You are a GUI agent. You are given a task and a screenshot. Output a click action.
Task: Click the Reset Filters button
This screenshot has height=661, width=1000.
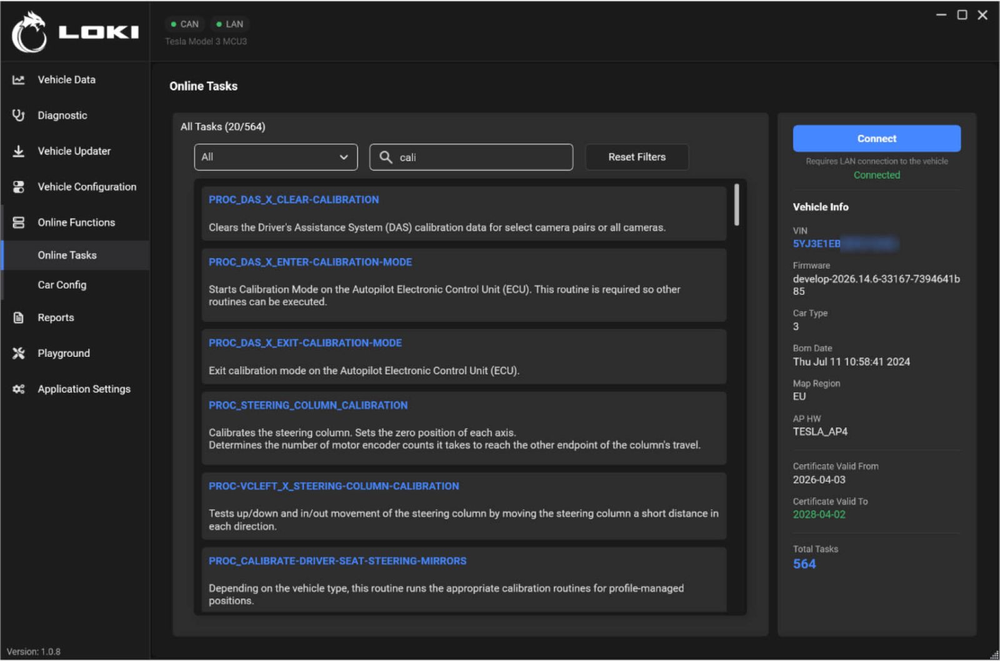coord(637,157)
